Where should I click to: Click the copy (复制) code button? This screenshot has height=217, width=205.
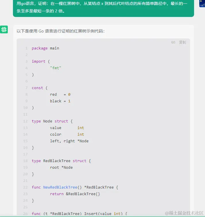(x=183, y=42)
